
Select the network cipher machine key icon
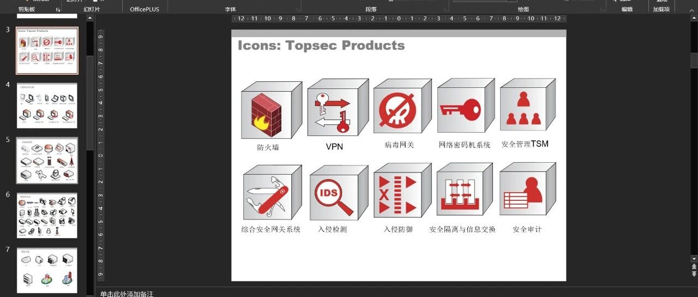pos(466,105)
